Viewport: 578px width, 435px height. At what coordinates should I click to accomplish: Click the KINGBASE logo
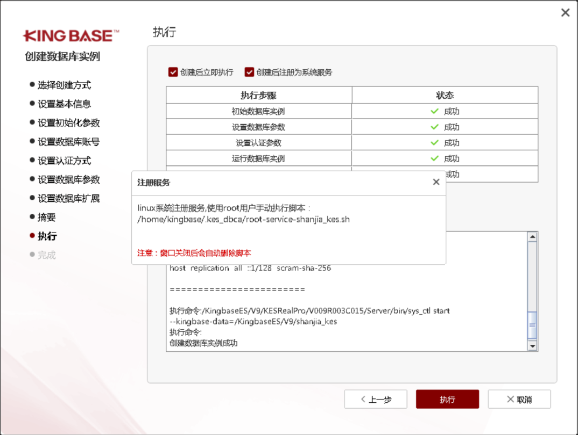point(71,35)
